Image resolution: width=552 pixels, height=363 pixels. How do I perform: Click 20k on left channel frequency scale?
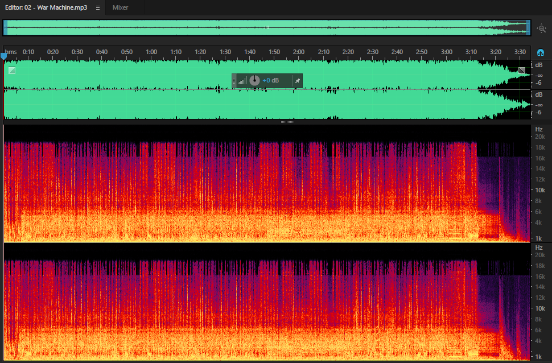(x=540, y=137)
